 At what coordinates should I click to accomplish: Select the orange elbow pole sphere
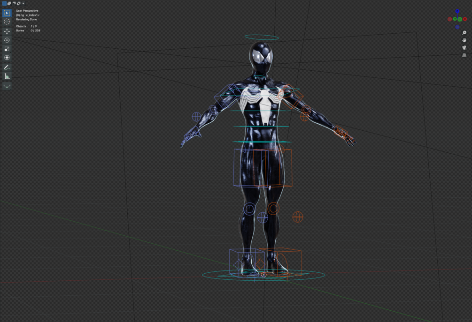click(304, 117)
